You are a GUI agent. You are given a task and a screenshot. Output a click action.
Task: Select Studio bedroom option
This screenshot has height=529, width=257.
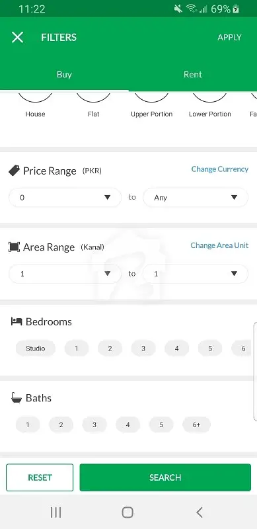tap(36, 348)
